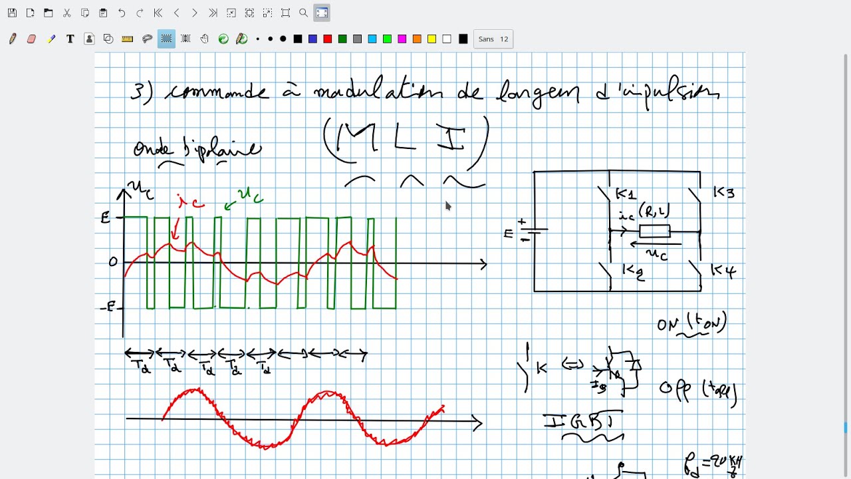This screenshot has height=479, width=851.
Task: Select the lasso region selection tool
Action: click(147, 39)
